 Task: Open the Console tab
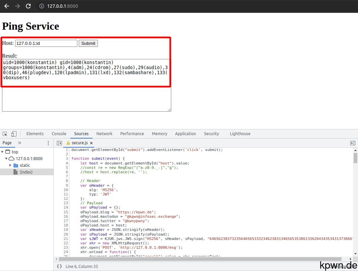point(59,133)
